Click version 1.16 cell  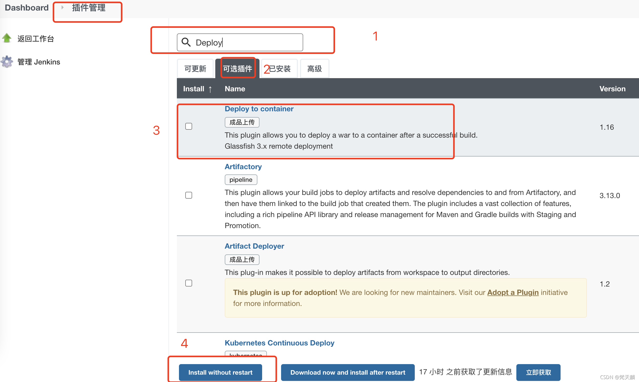pyautogui.click(x=607, y=127)
